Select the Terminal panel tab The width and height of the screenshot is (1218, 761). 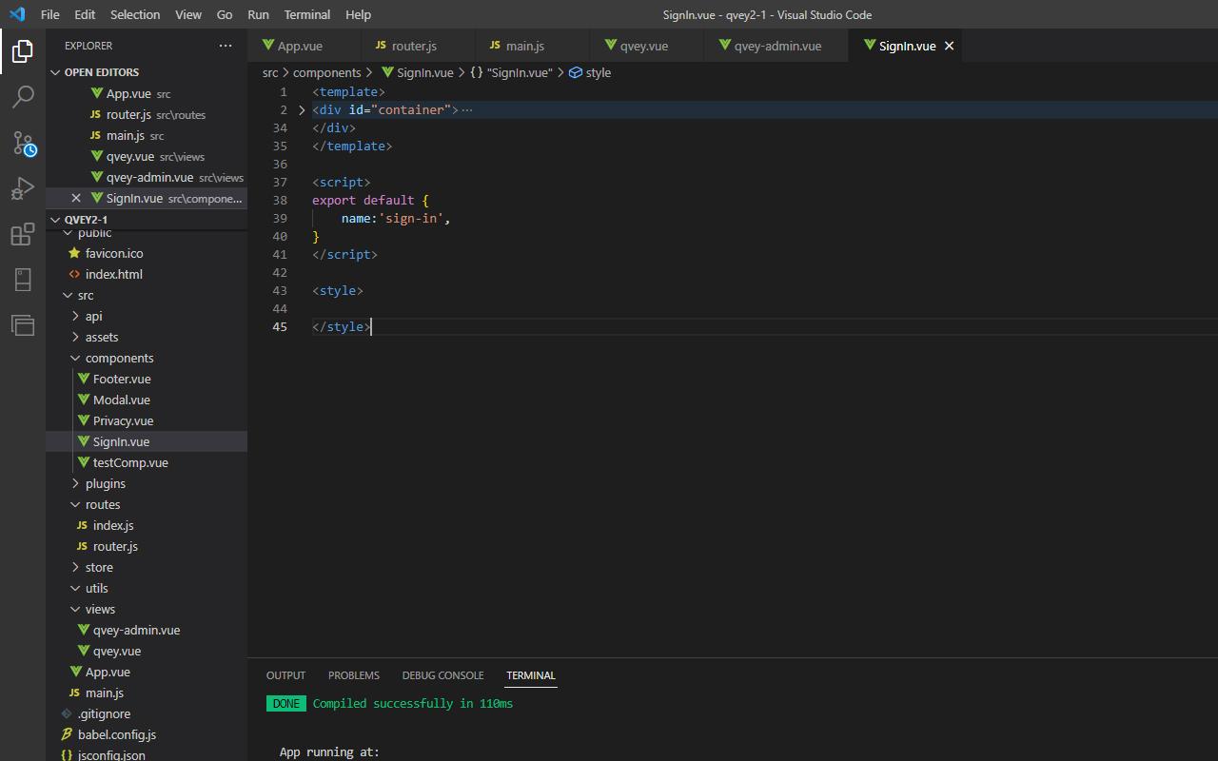[x=531, y=675]
